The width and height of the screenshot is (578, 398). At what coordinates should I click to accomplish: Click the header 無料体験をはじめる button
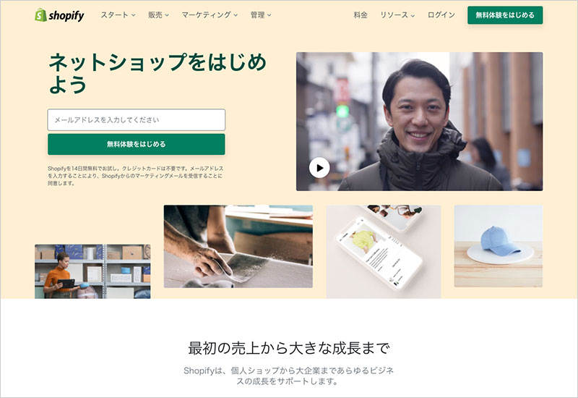(x=505, y=15)
